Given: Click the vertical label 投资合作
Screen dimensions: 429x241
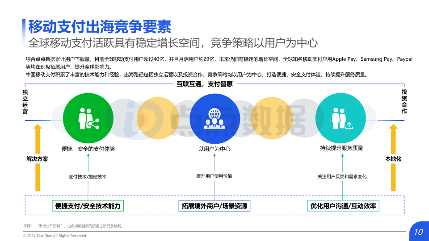Looking at the screenshot, I should coord(404,102).
